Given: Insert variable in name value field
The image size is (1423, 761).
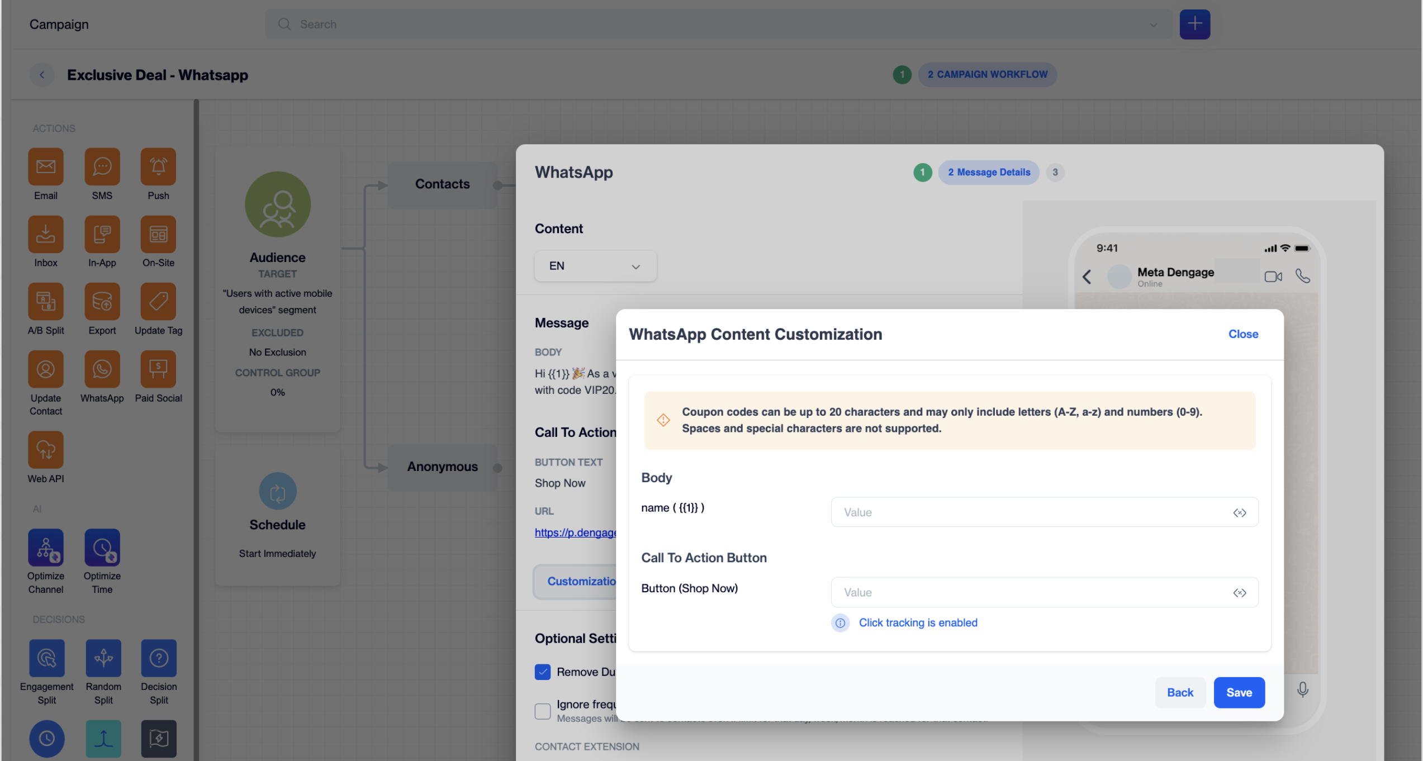Looking at the screenshot, I should 1239,513.
